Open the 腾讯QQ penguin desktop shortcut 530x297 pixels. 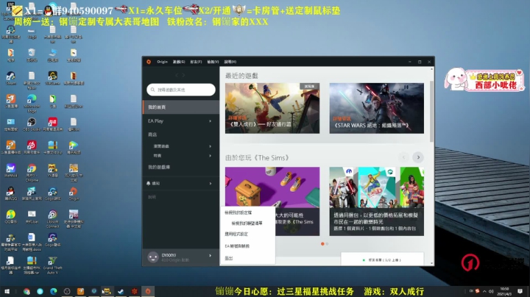(x=11, y=193)
